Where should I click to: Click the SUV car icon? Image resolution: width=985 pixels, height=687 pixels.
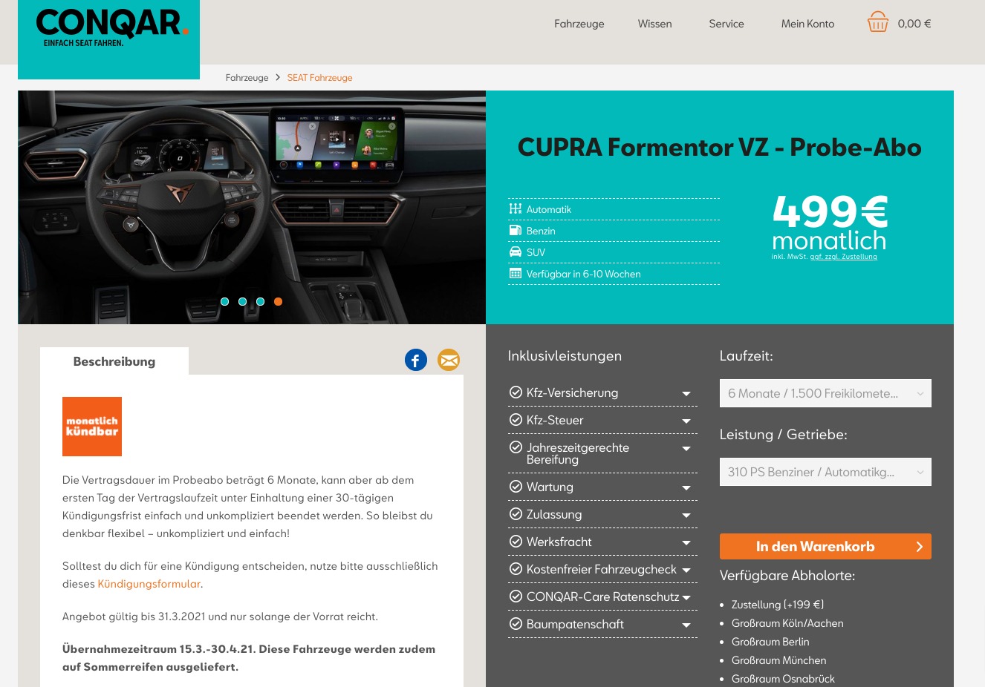pyautogui.click(x=516, y=252)
